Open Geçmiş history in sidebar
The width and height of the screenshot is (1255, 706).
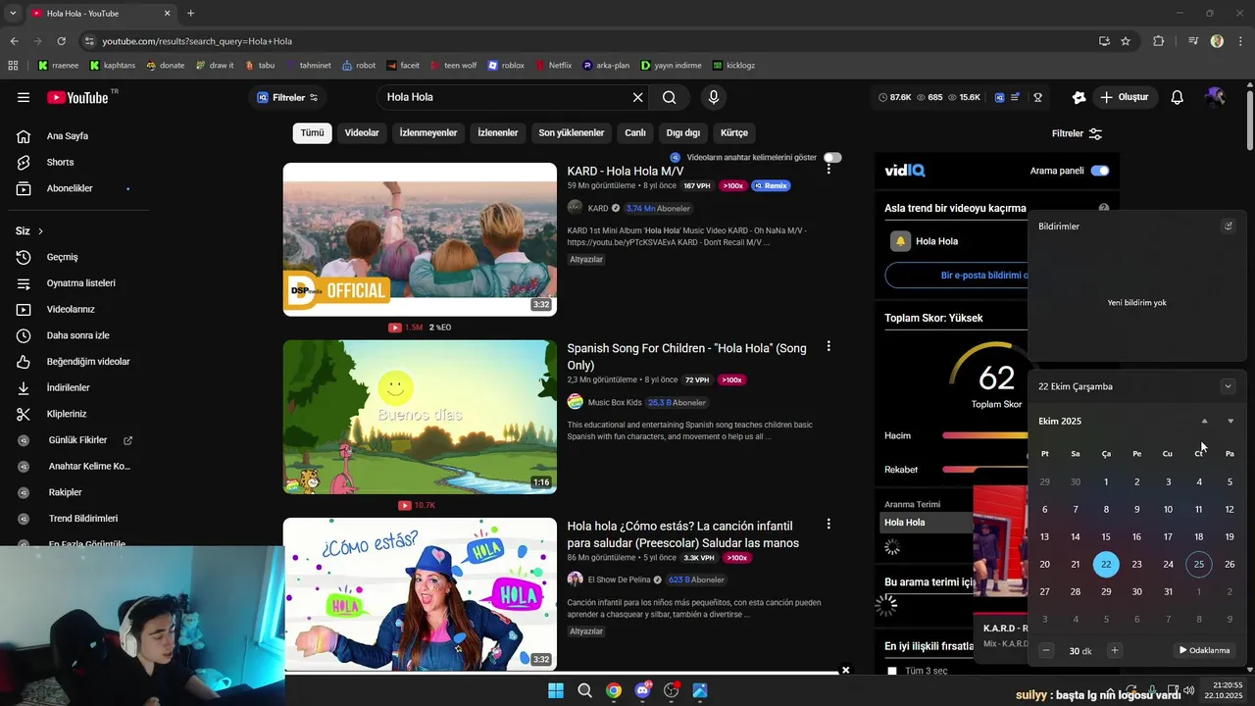coord(62,257)
